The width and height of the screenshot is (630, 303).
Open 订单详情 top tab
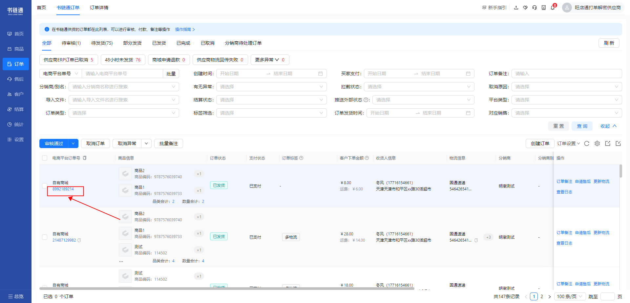(x=99, y=8)
